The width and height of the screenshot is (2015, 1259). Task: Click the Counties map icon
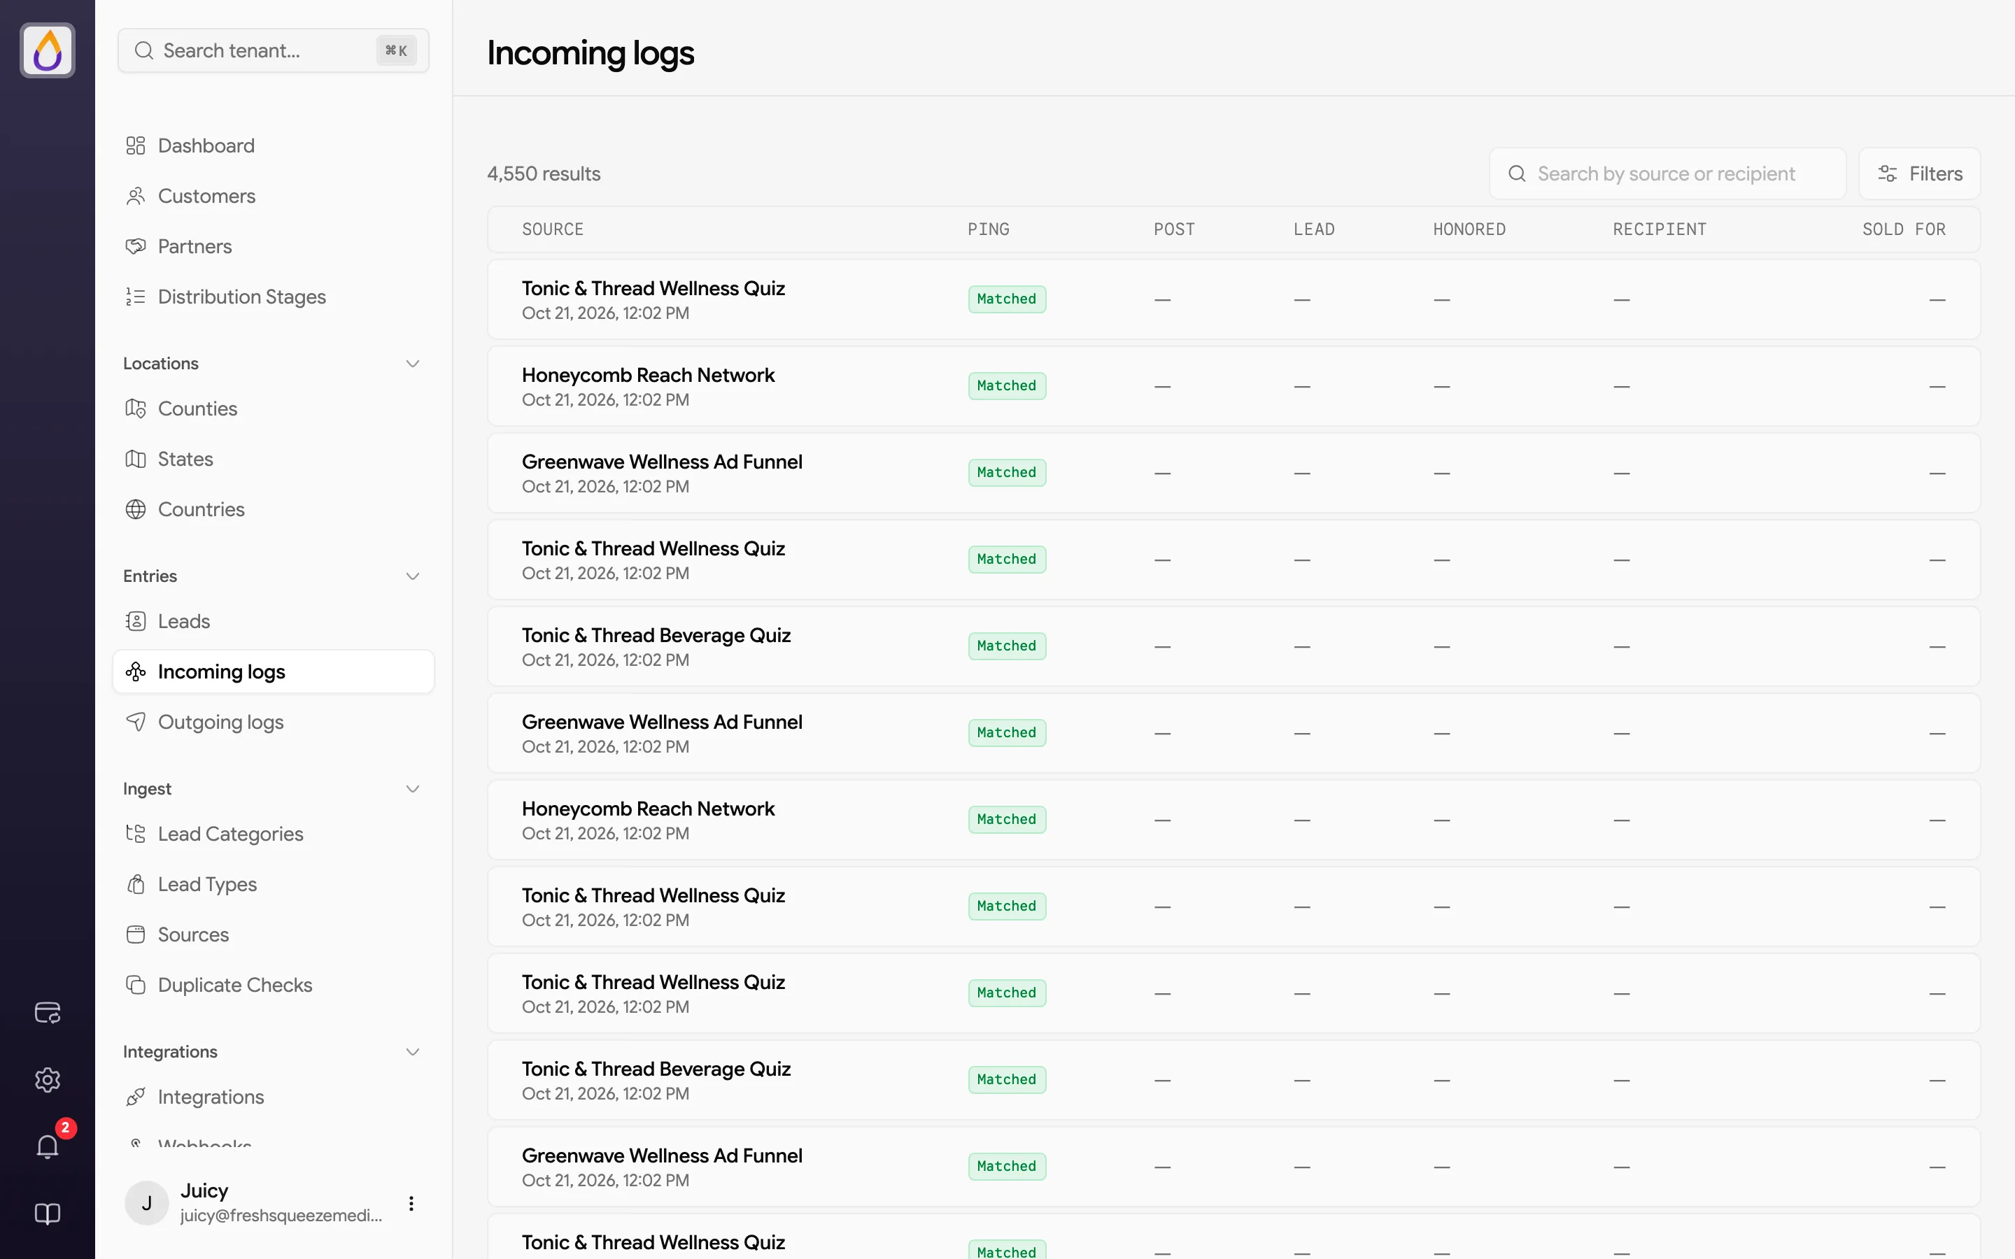[136, 409]
